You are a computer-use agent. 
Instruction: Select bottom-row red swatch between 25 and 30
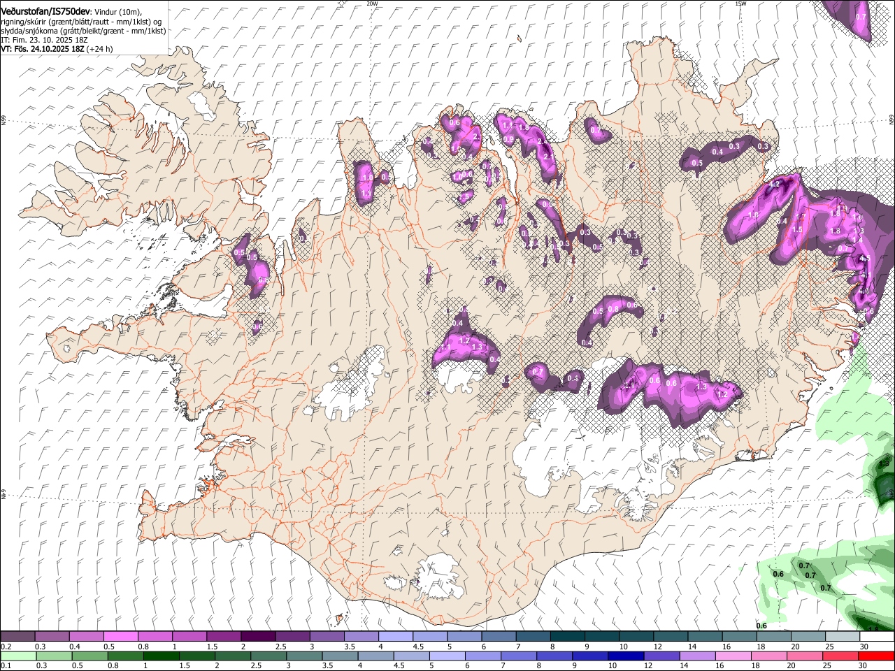840,656
